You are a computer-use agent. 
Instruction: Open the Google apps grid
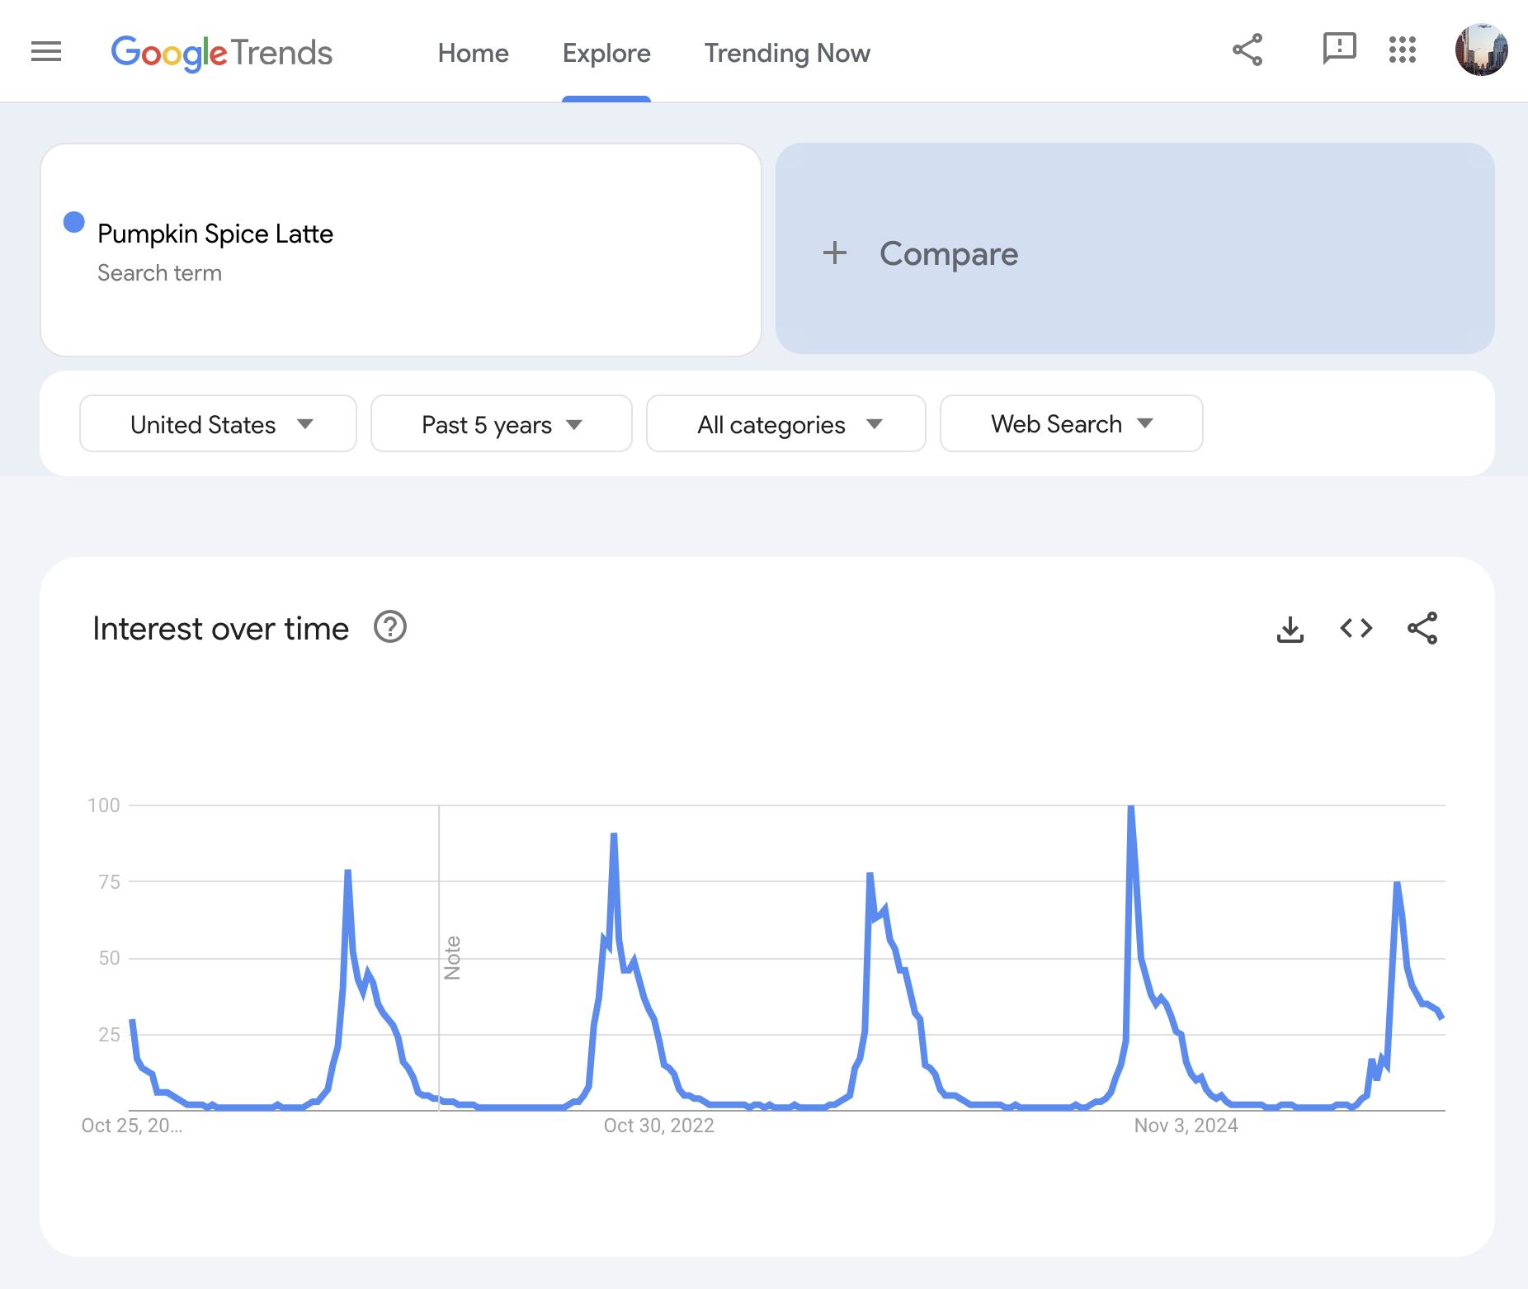pos(1402,50)
